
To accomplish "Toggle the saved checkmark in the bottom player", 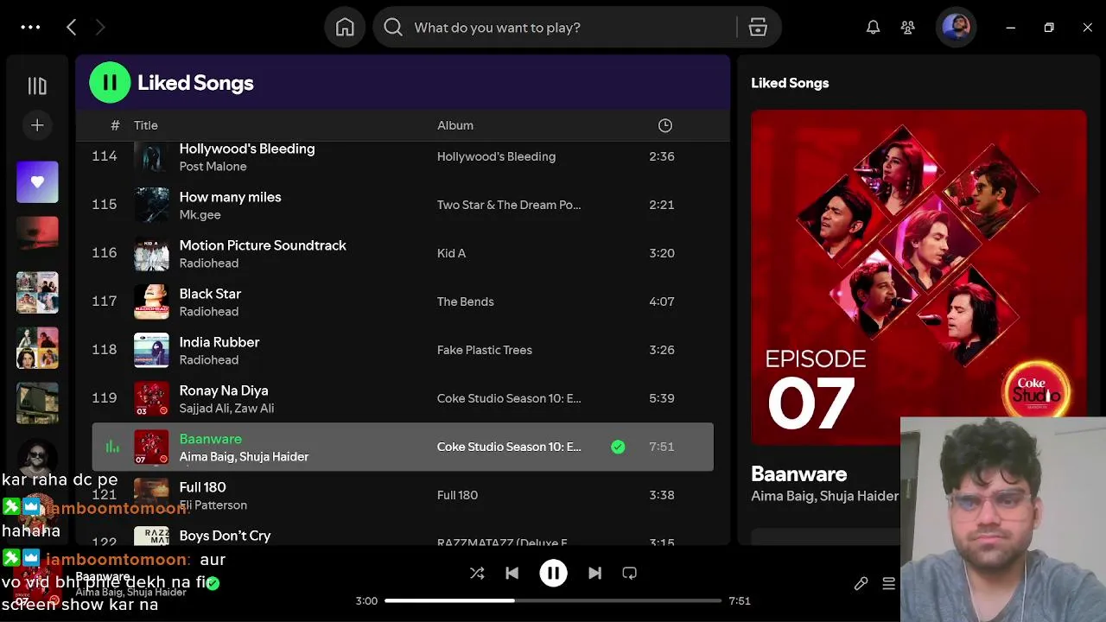I will click(213, 583).
